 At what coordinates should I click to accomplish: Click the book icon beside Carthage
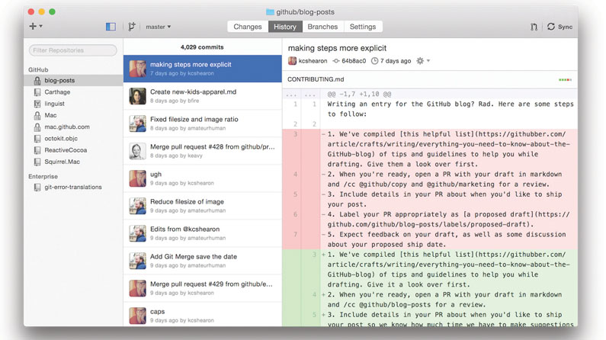37,92
